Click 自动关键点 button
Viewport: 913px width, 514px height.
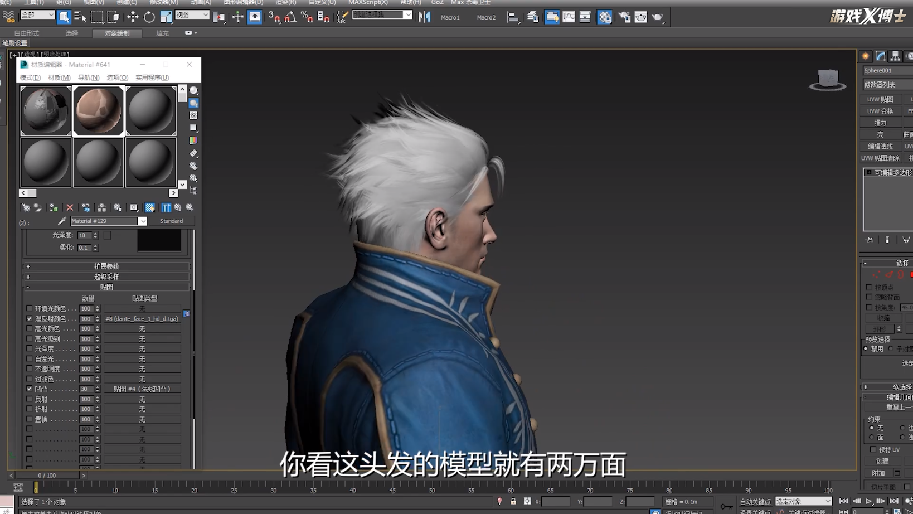[755, 502]
